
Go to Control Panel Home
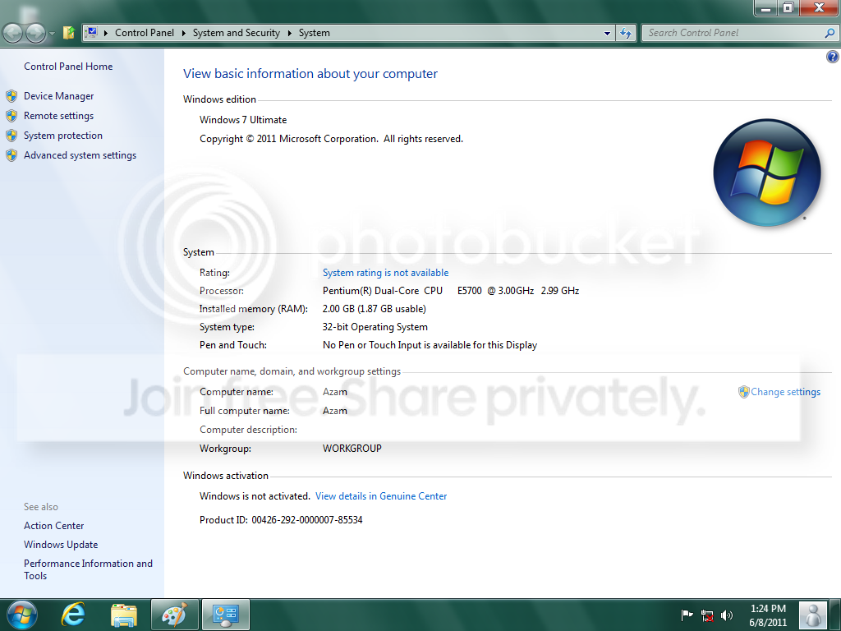[68, 67]
